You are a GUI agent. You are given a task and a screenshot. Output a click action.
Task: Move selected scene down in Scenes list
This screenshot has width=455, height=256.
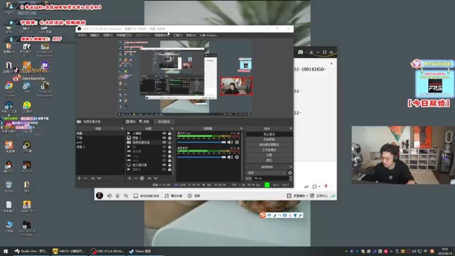pyautogui.click(x=99, y=178)
